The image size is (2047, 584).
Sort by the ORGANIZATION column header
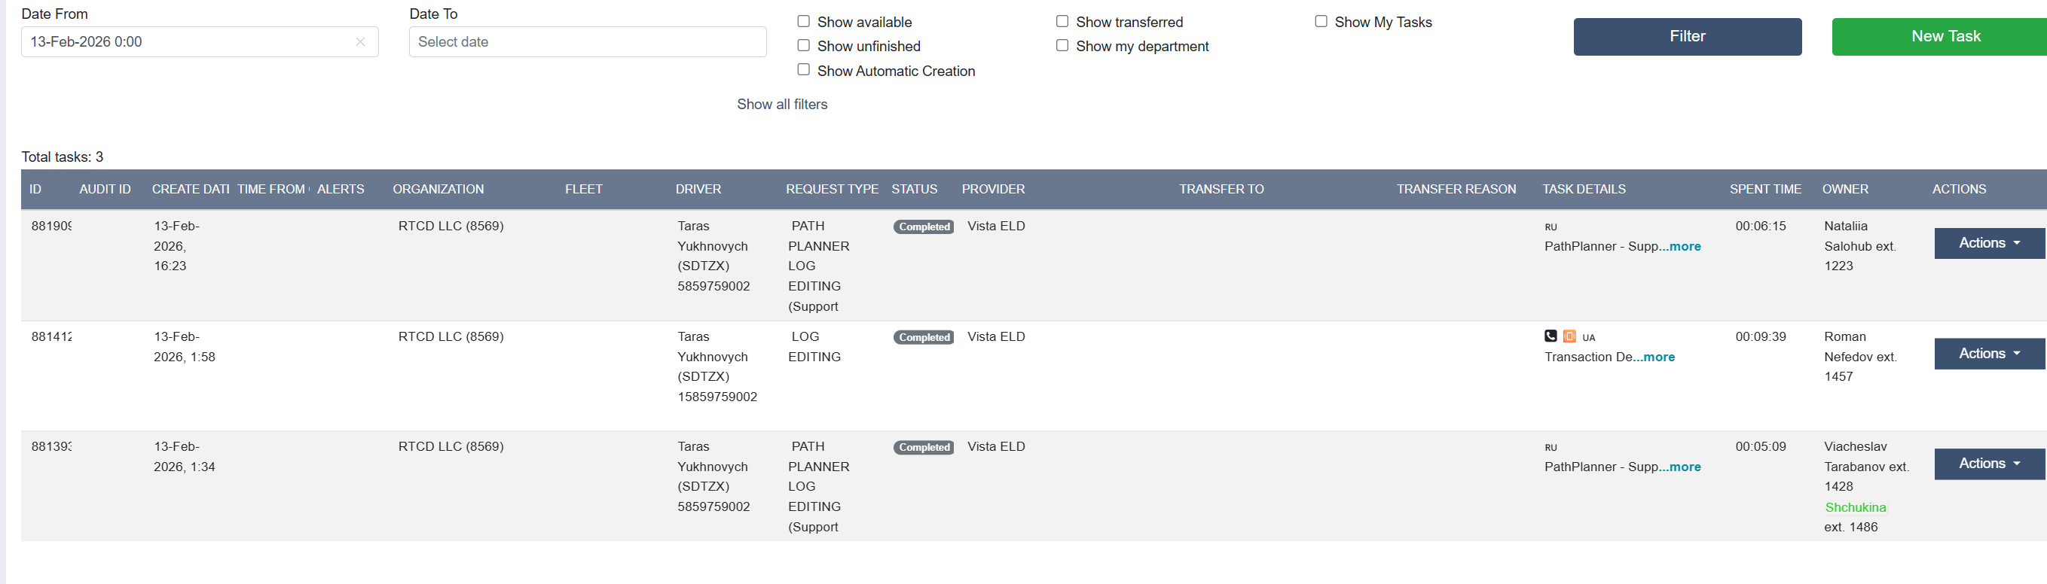click(x=438, y=189)
